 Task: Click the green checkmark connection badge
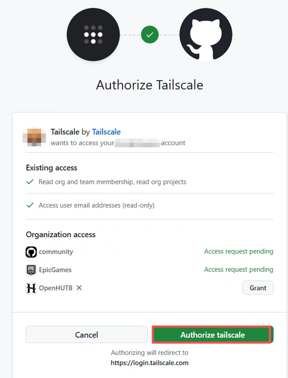click(150, 34)
